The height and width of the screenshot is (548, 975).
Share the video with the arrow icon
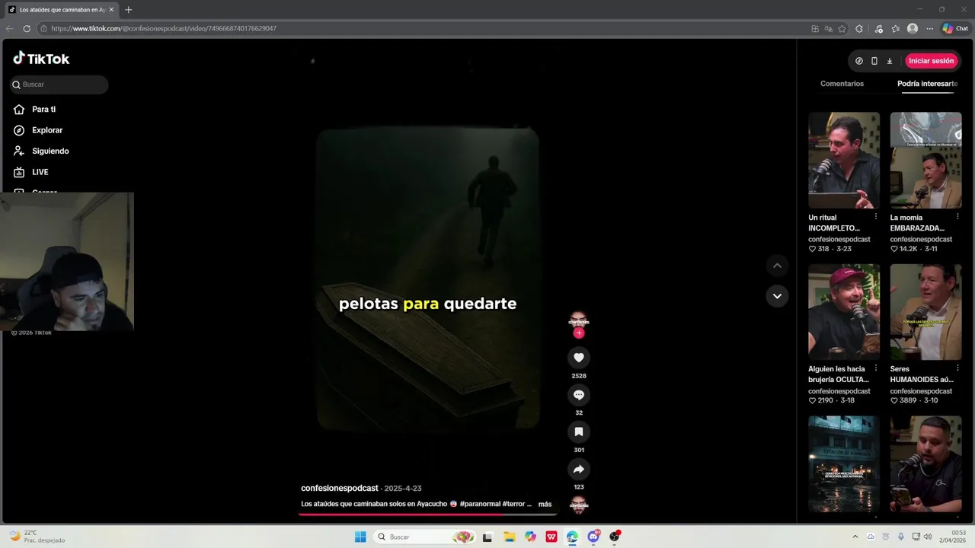579,469
